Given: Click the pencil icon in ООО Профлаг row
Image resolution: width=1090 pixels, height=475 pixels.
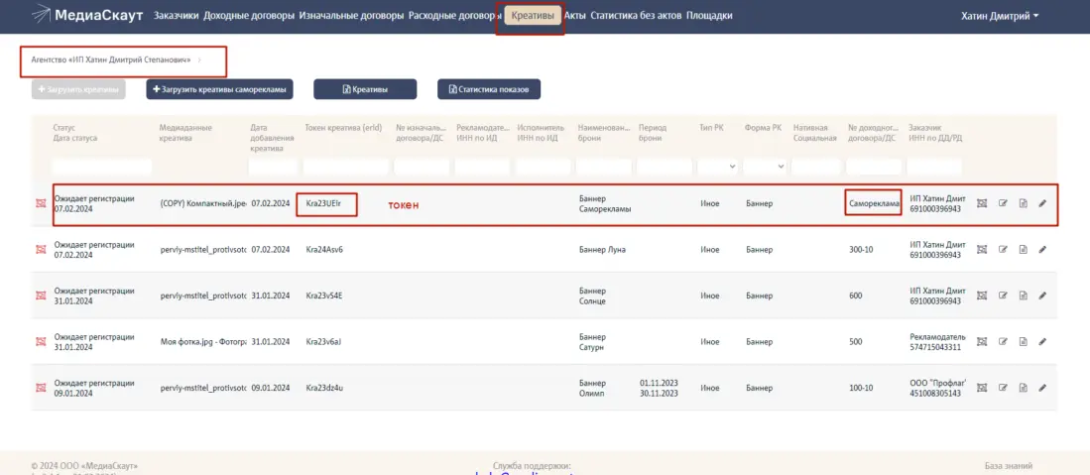Looking at the screenshot, I should pos(1042,388).
